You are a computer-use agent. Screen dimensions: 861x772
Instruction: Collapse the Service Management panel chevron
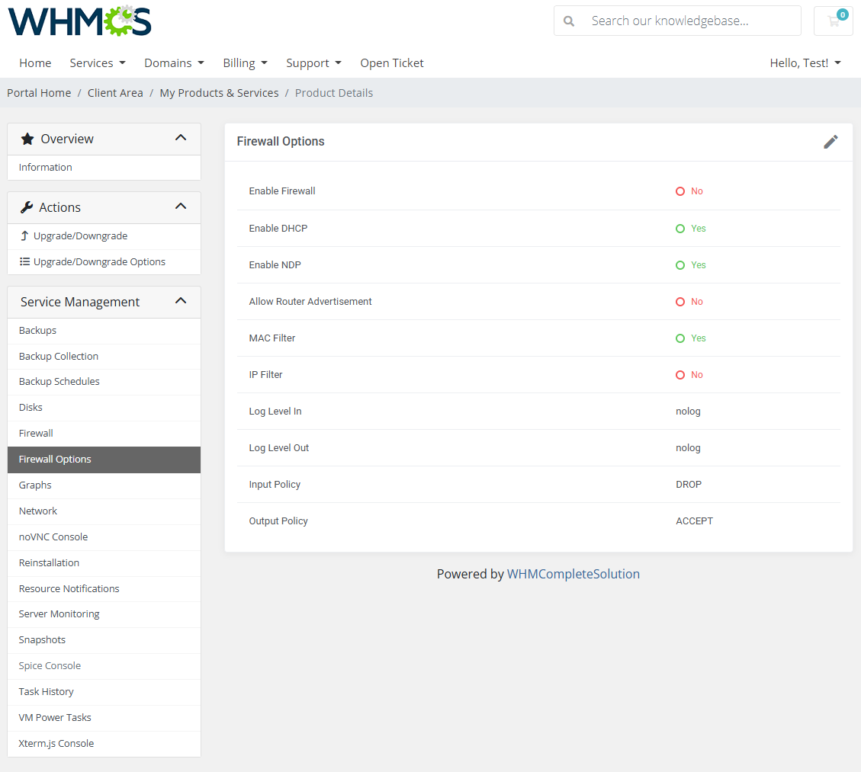[x=181, y=301]
